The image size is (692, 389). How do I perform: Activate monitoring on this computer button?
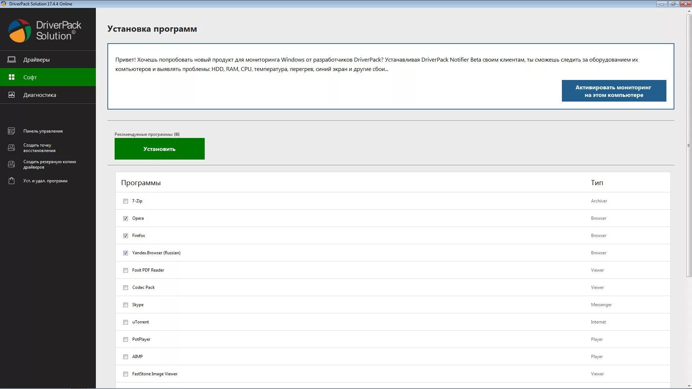tap(613, 91)
